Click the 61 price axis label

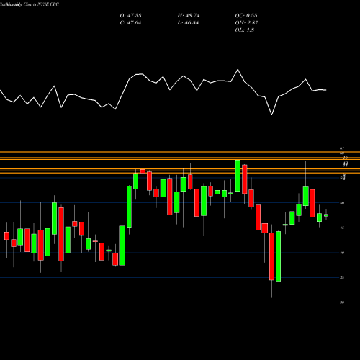click(x=342, y=148)
